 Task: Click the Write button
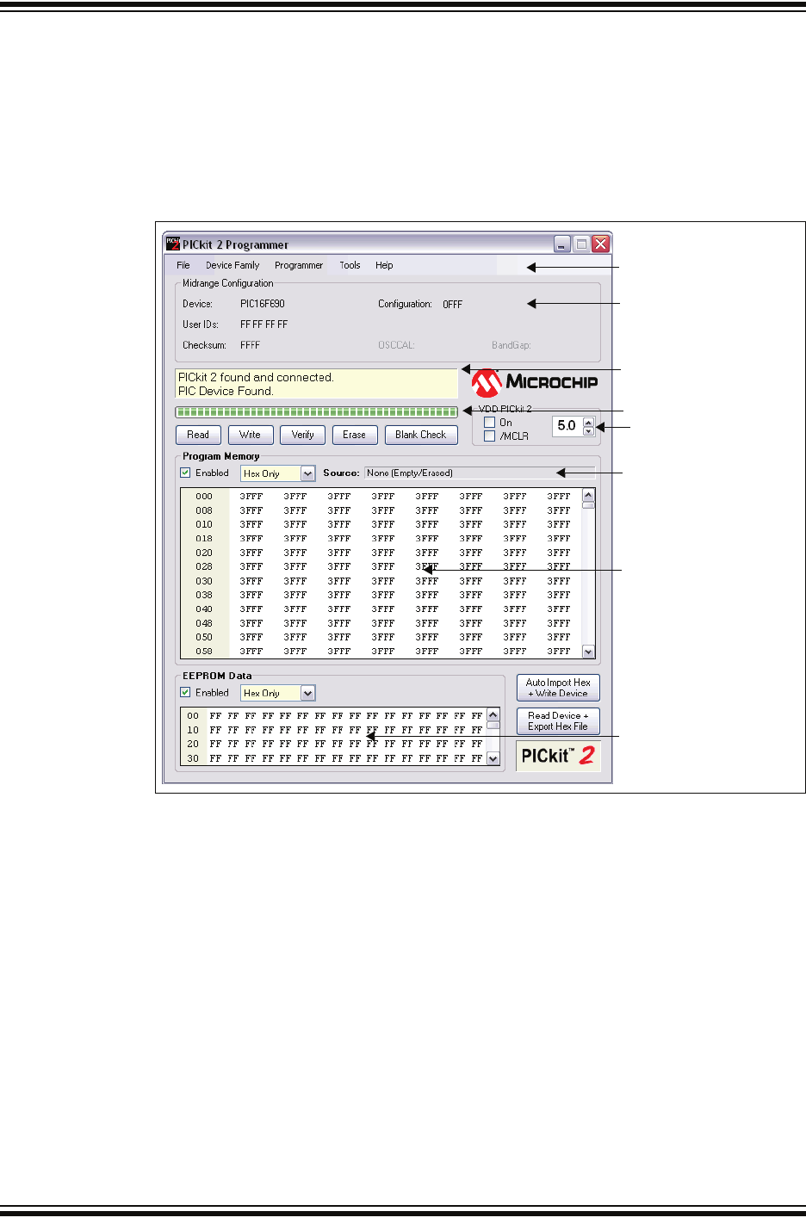click(251, 435)
